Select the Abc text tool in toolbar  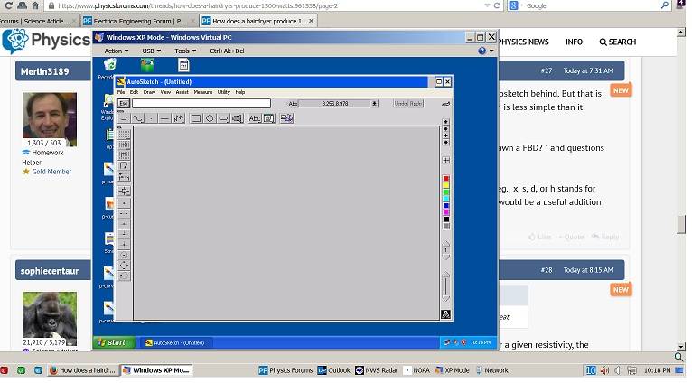(x=255, y=118)
